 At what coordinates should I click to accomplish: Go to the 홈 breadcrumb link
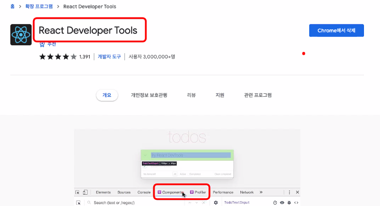(x=12, y=7)
